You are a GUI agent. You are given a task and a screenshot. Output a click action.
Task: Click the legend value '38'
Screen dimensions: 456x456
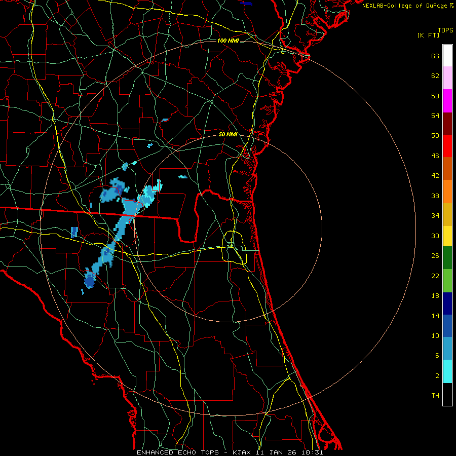click(x=435, y=196)
